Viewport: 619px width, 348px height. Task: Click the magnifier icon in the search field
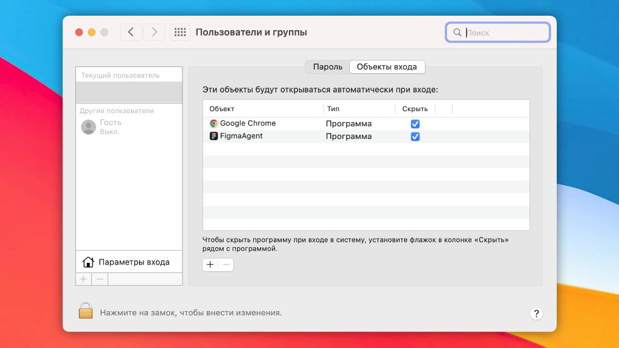tap(458, 33)
